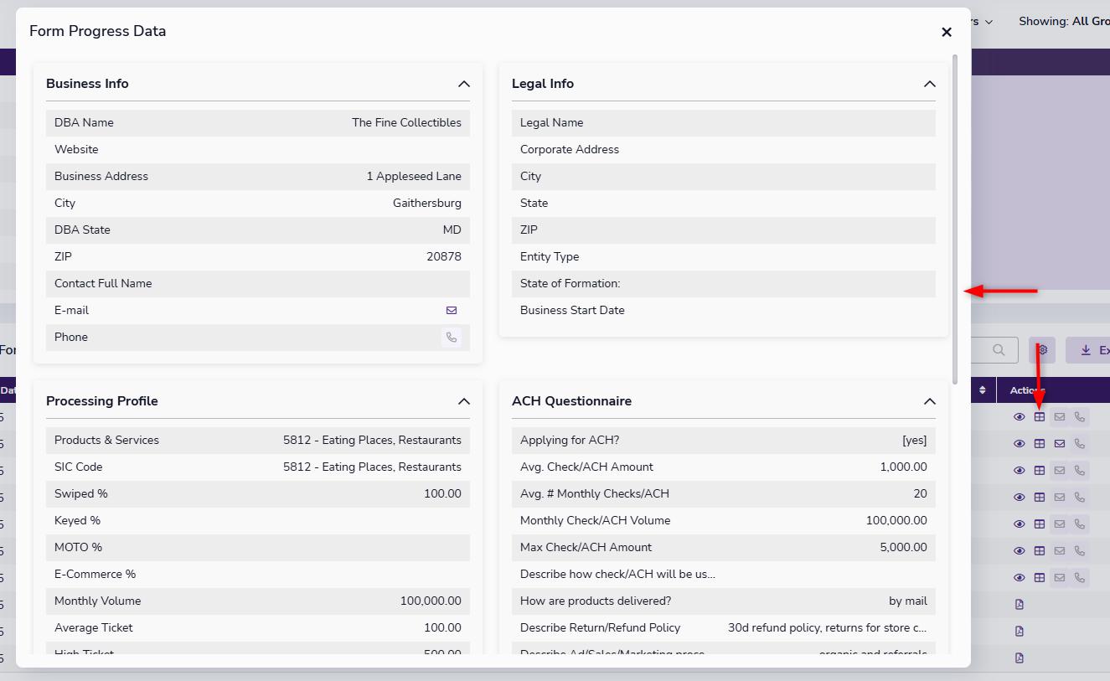
Task: Open form data grid icon in third row
Action: (x=1040, y=471)
